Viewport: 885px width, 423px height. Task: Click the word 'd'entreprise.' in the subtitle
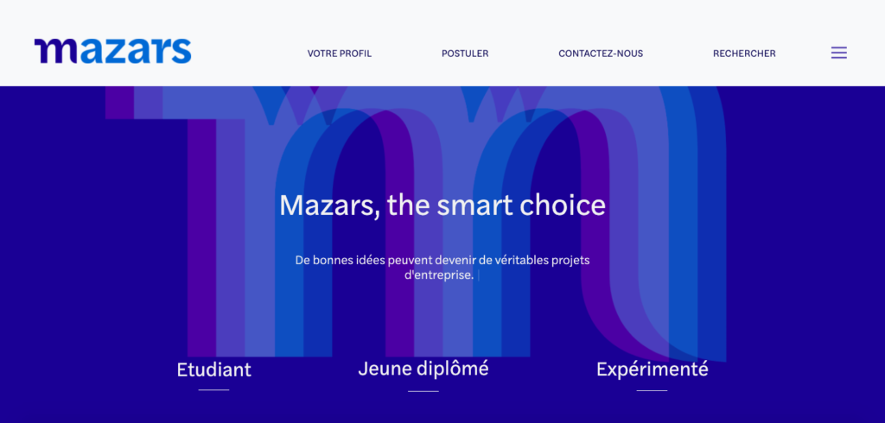tap(439, 275)
